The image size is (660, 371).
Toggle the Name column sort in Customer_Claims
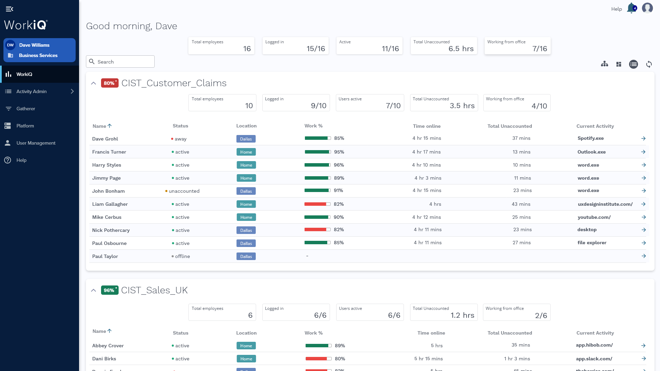pos(102,126)
